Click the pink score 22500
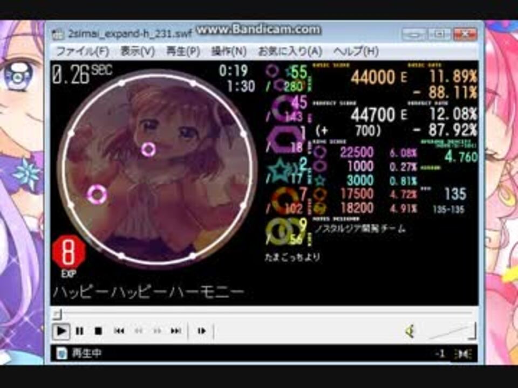 (357, 152)
